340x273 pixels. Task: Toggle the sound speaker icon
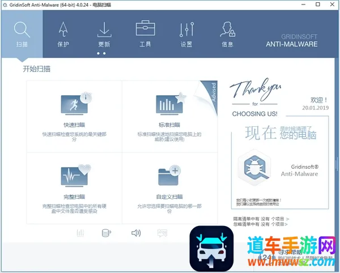[135, 232]
